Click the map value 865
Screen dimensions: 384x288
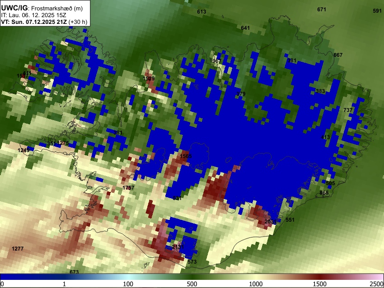point(324,193)
